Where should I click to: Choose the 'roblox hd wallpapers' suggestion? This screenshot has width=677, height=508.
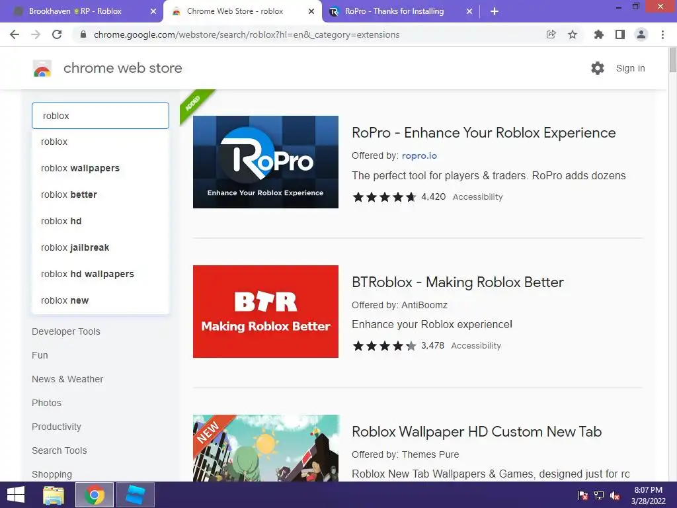100,274
